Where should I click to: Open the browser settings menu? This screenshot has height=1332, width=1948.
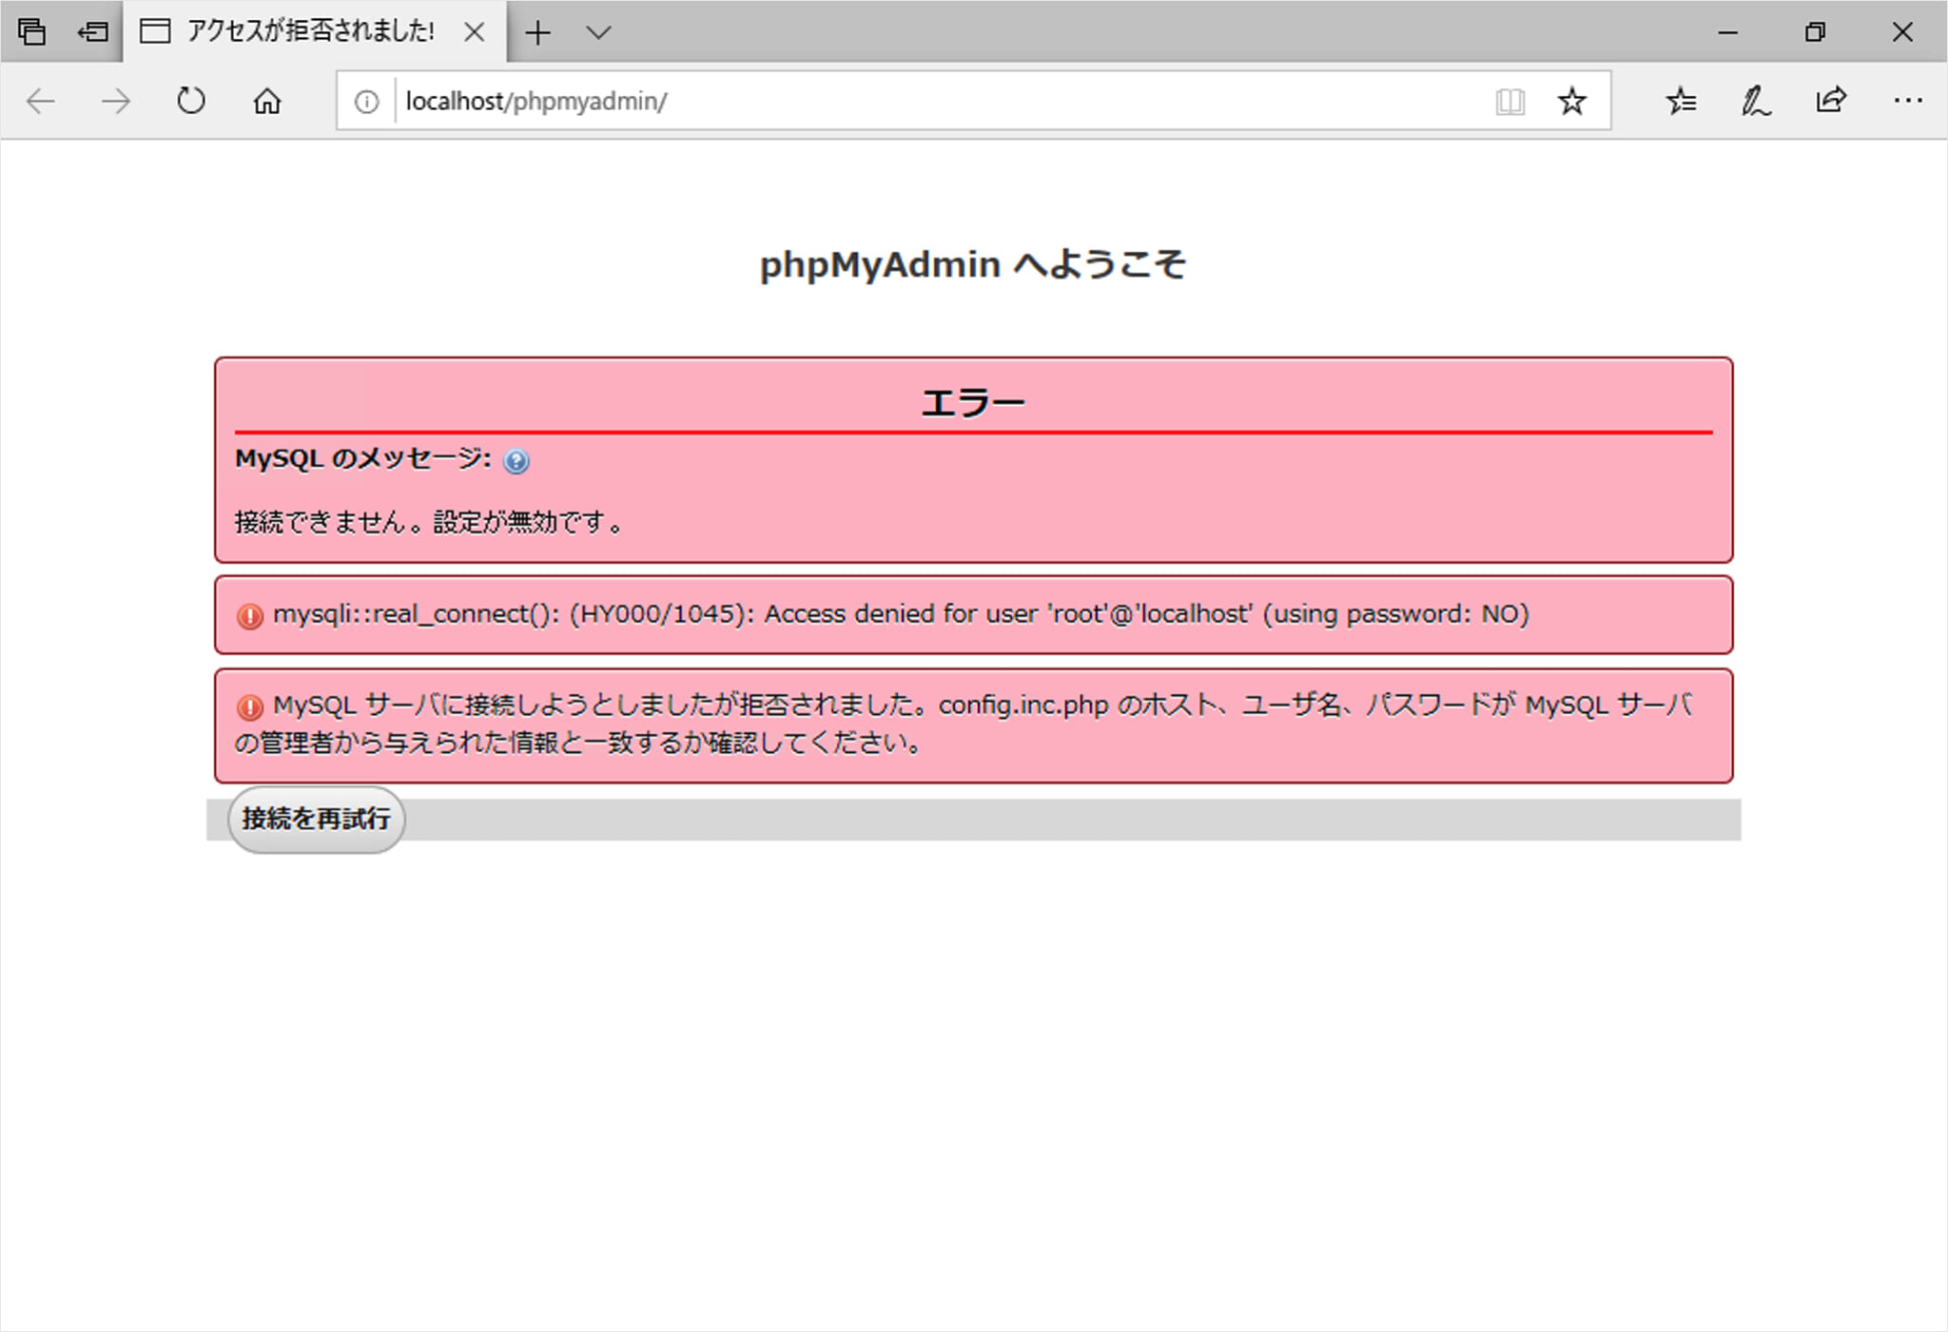click(1910, 101)
